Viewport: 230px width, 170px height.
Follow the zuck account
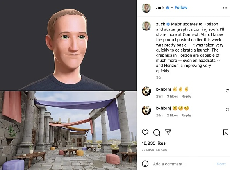tap(181, 7)
